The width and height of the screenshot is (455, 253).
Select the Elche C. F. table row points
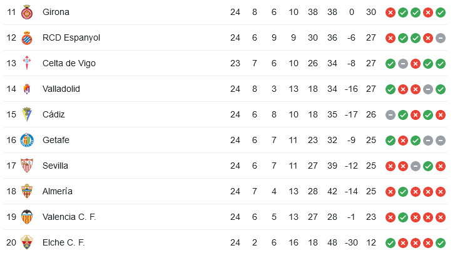[x=371, y=242]
